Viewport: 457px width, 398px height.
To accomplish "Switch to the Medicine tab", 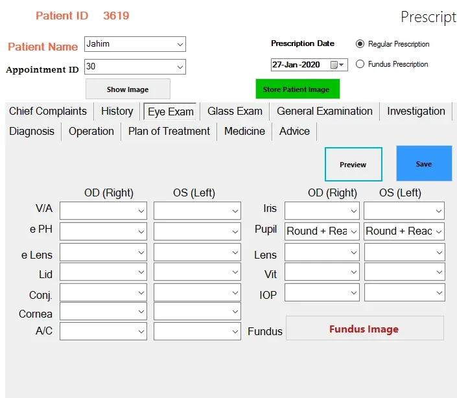I will 244,131.
